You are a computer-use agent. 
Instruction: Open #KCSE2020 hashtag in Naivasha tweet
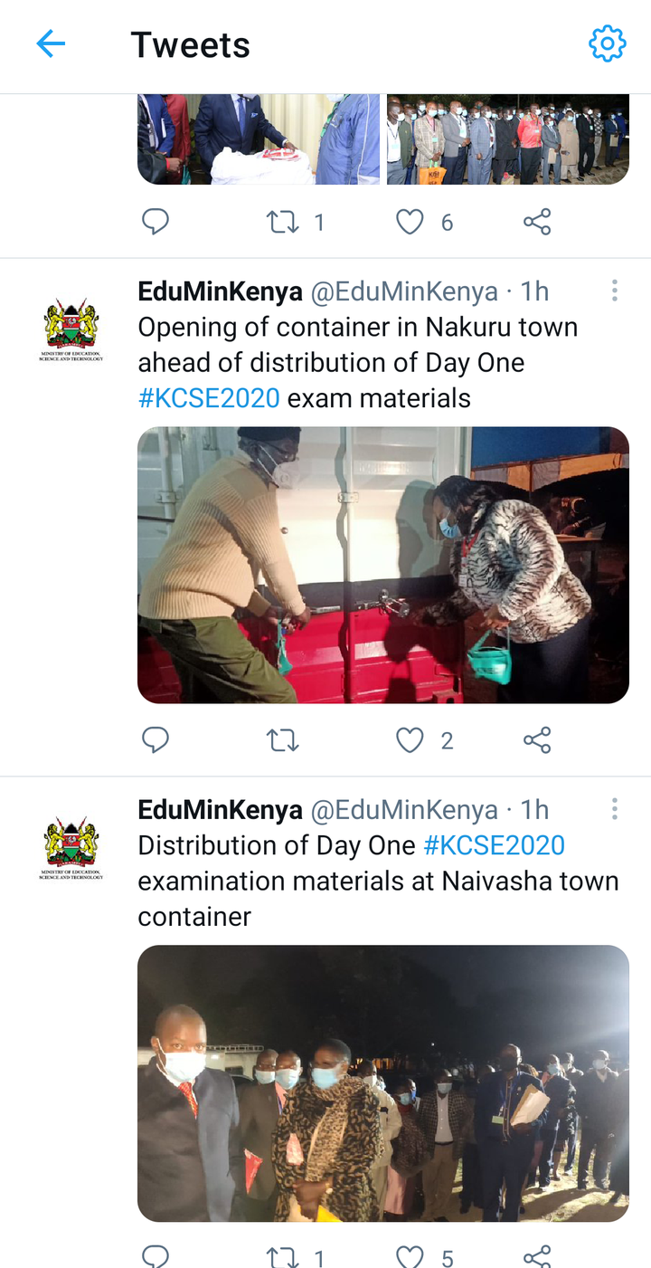click(495, 845)
